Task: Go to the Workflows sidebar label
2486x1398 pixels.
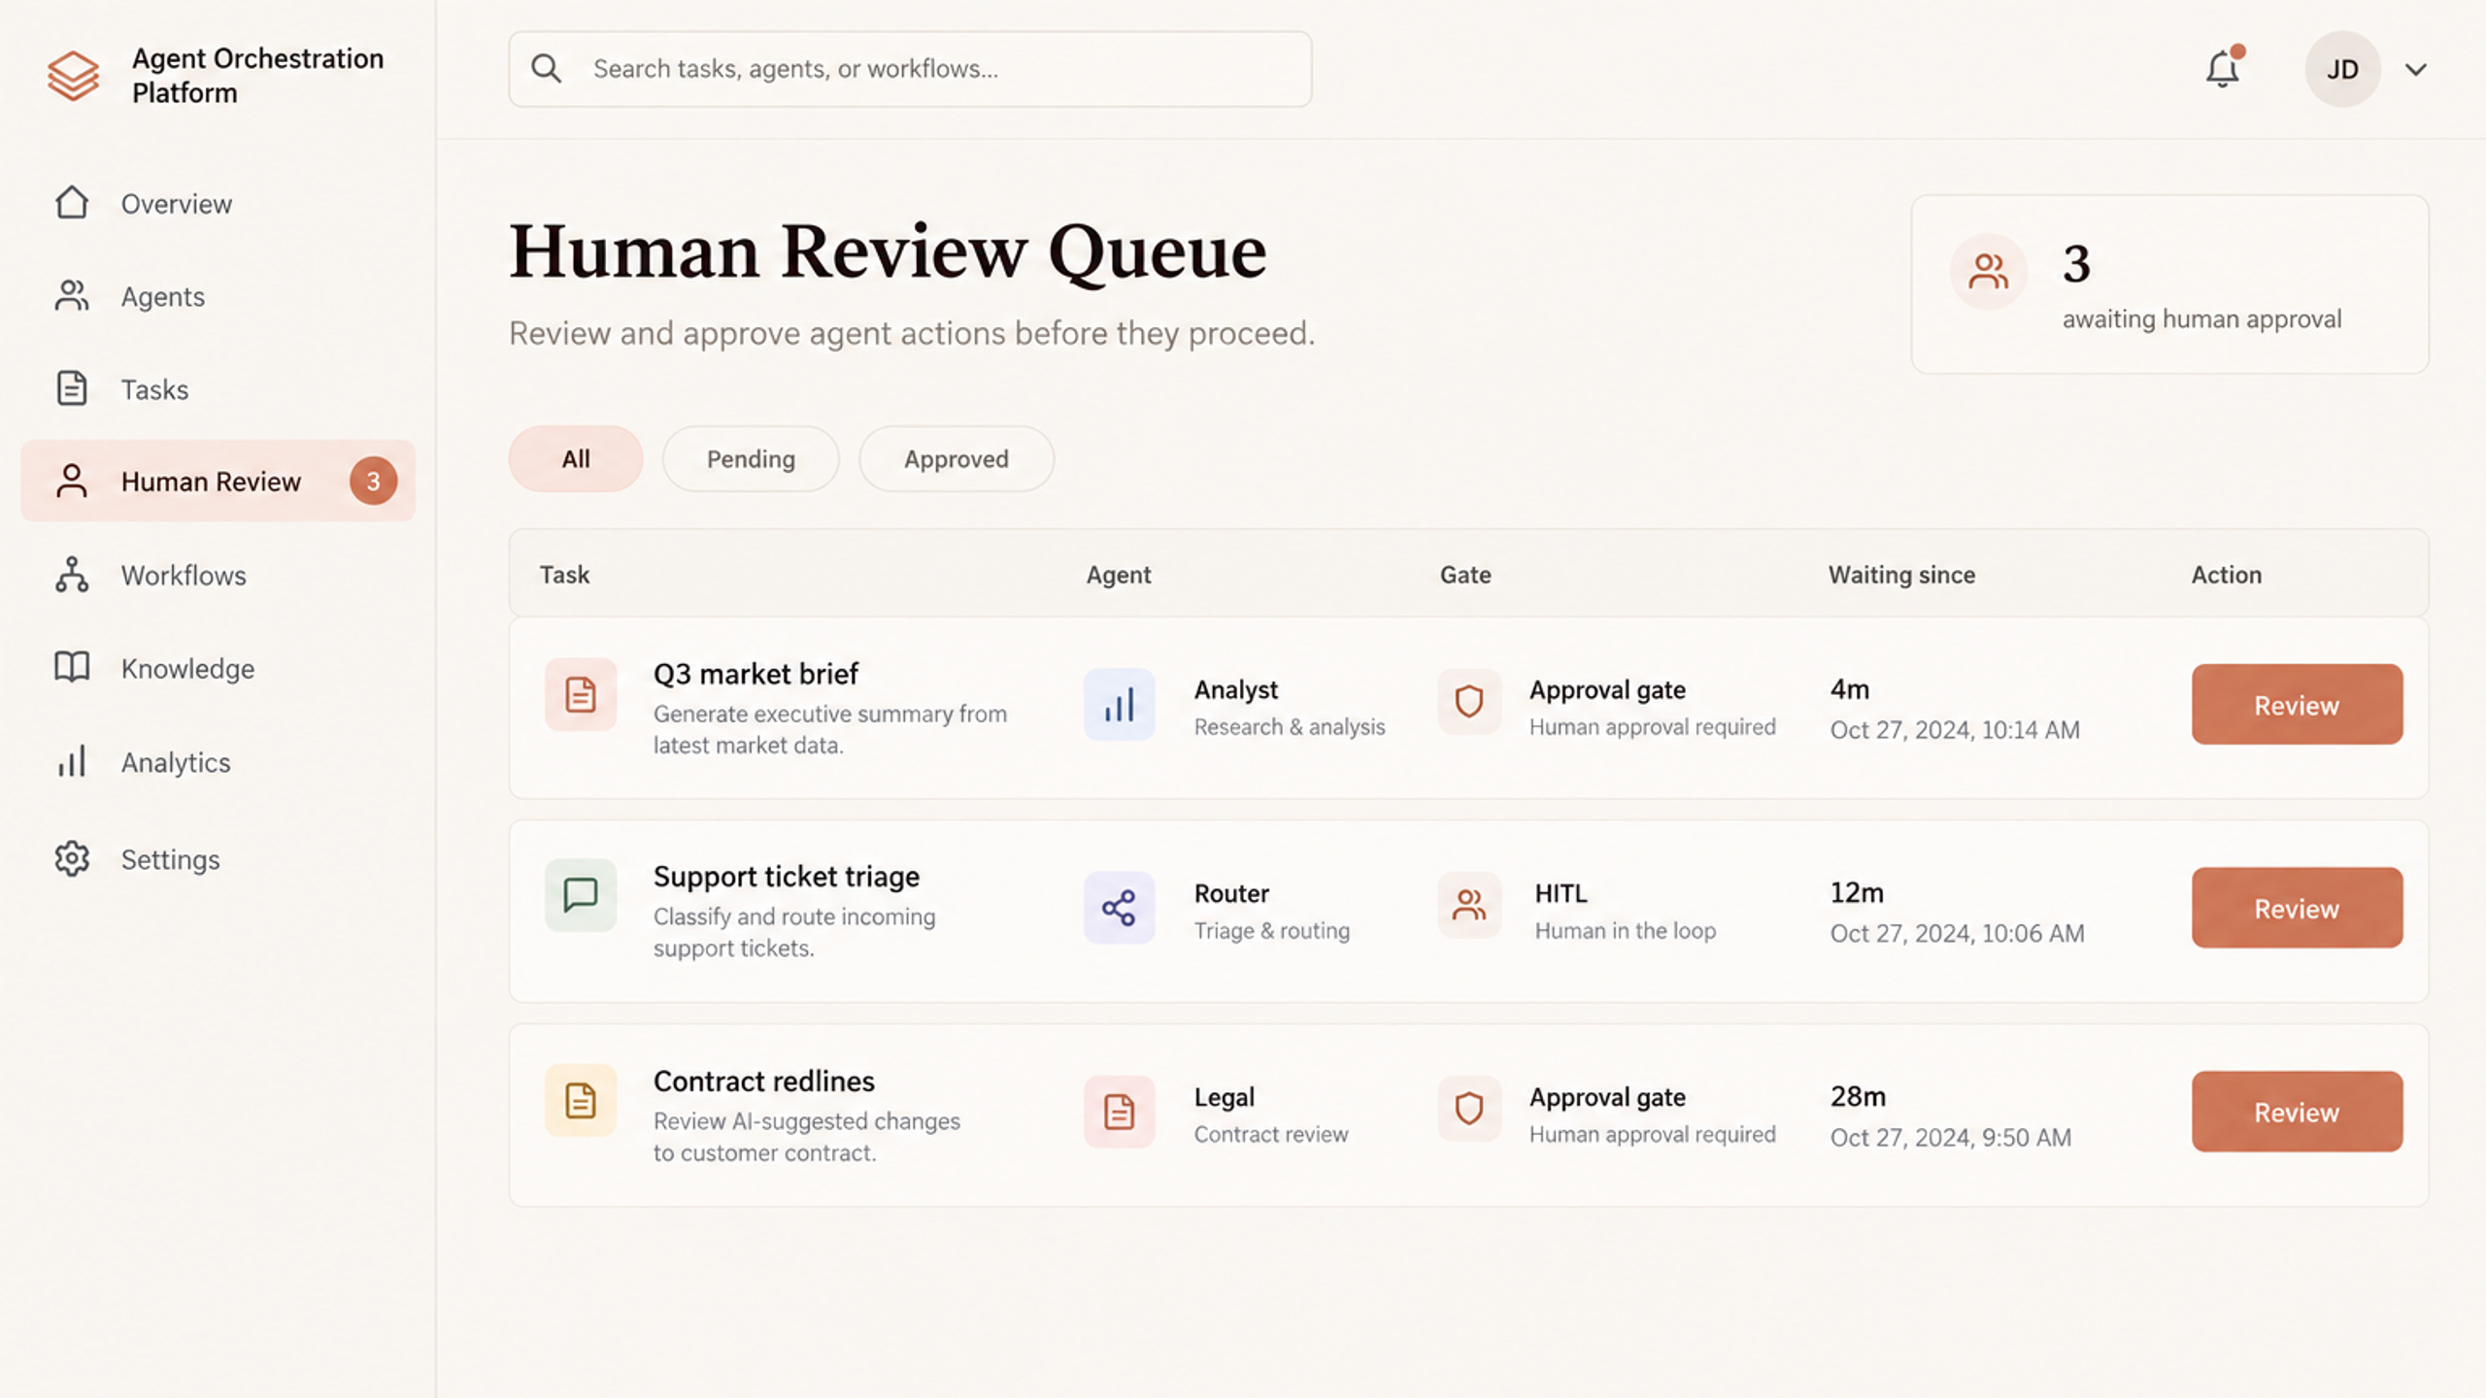Action: 184,576
